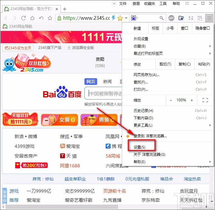The height and width of the screenshot is (210, 215).
Task: Click 切换 city link under 贵阳
Action: 100,66
